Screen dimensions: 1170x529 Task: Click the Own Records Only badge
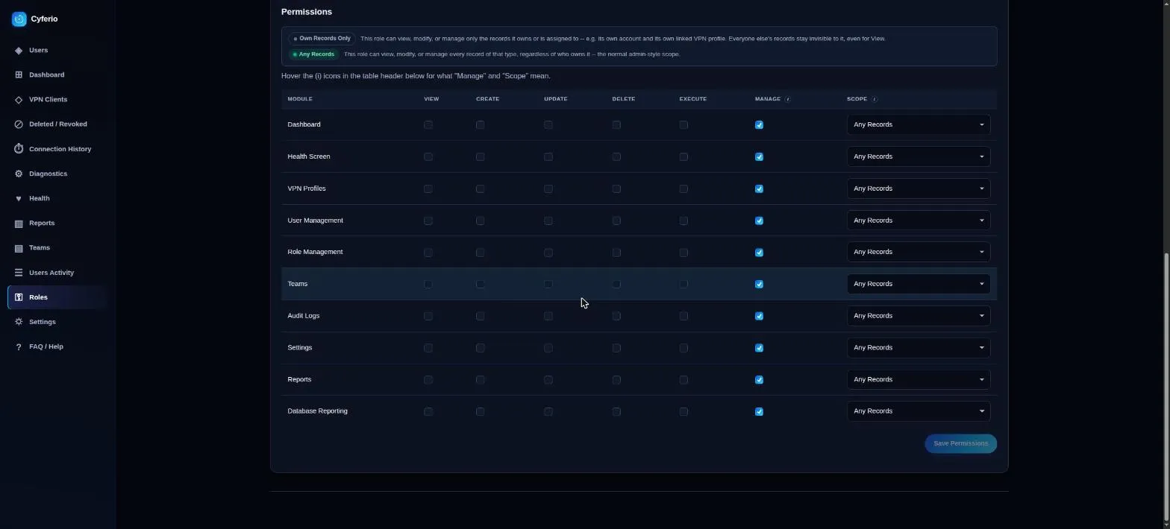322,39
